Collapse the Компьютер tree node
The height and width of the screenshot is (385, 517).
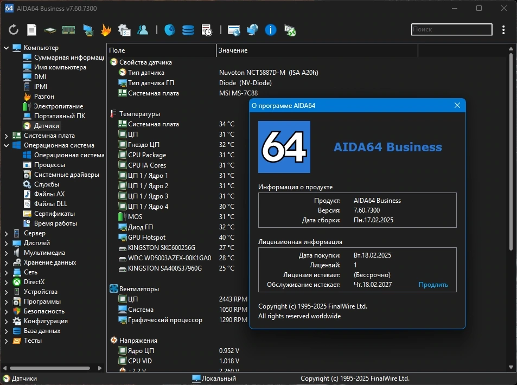click(x=7, y=48)
